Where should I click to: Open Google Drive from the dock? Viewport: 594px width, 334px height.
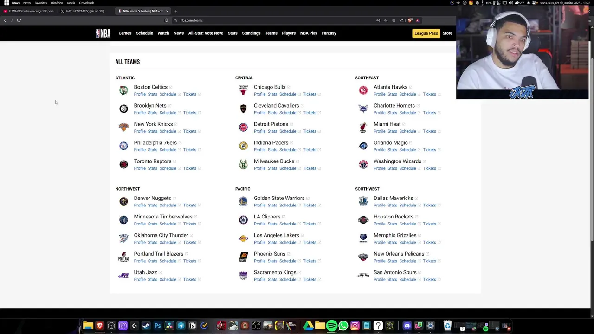[x=309, y=326]
